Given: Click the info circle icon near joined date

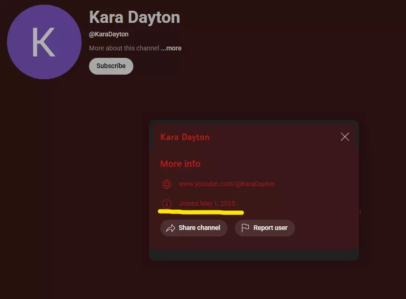Looking at the screenshot, I should pos(167,204).
